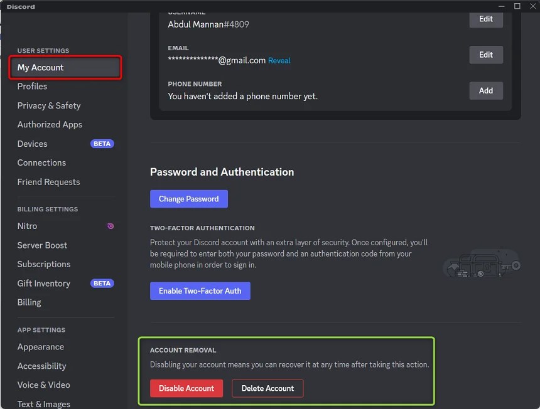
Task: Select Profiles in the sidebar
Action: coord(32,86)
